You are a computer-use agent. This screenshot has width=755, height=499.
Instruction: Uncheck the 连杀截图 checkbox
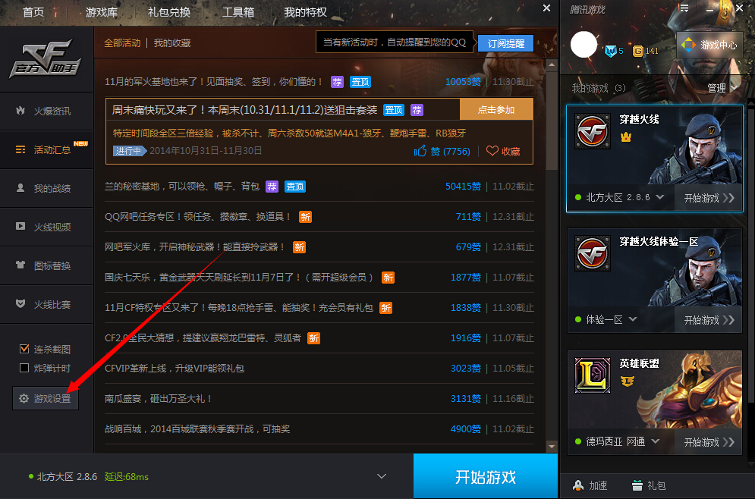[24, 349]
